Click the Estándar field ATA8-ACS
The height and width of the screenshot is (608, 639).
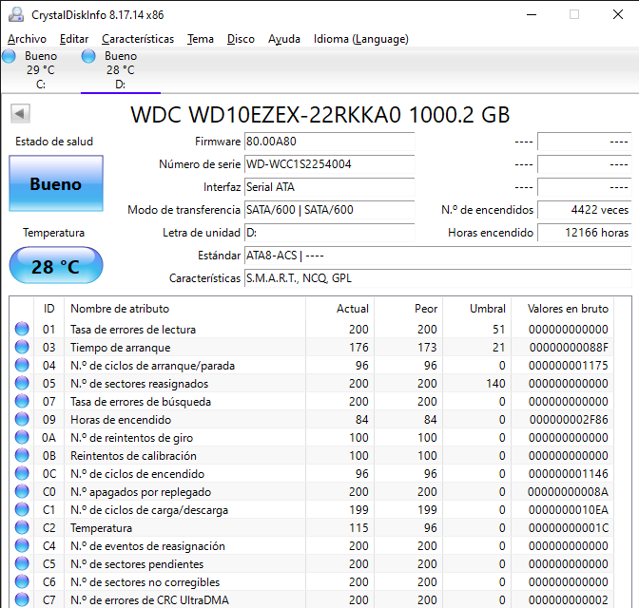click(438, 256)
